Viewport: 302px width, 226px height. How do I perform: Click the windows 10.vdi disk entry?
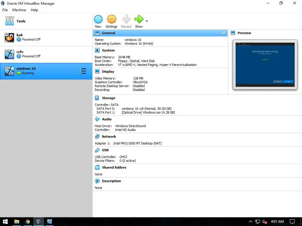[146, 109]
